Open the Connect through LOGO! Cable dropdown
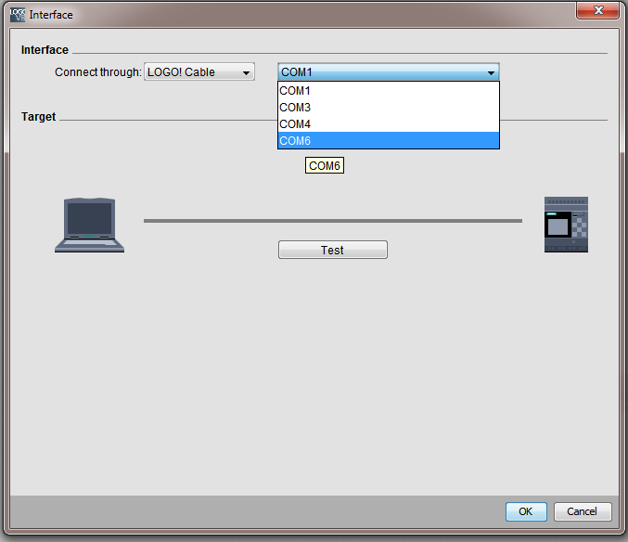Screen dimensions: 628x542 tap(199, 71)
